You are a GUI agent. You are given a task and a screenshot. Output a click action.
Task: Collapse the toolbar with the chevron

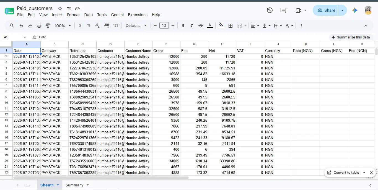[366, 26]
